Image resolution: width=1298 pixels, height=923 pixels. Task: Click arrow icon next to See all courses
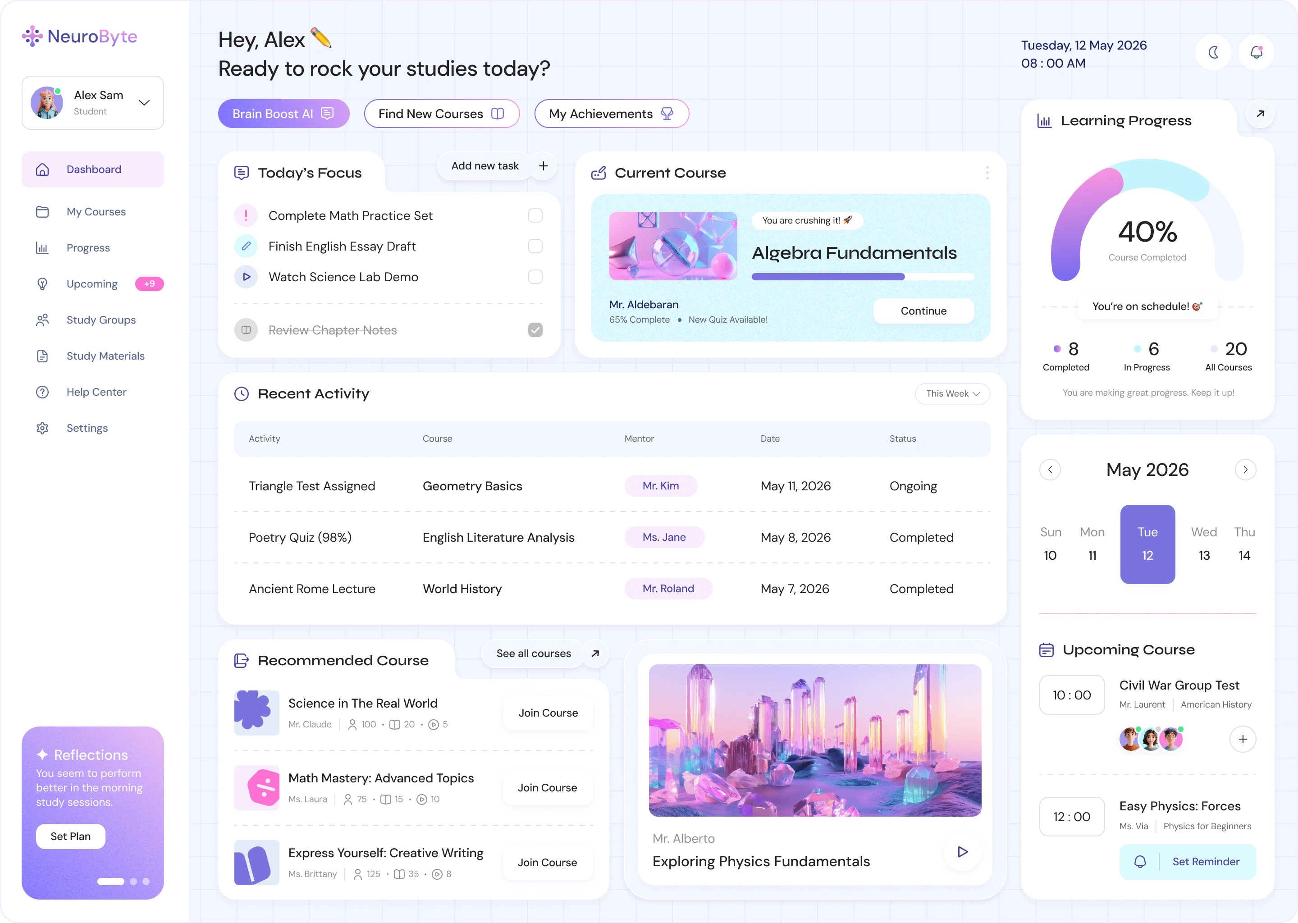pyautogui.click(x=595, y=653)
